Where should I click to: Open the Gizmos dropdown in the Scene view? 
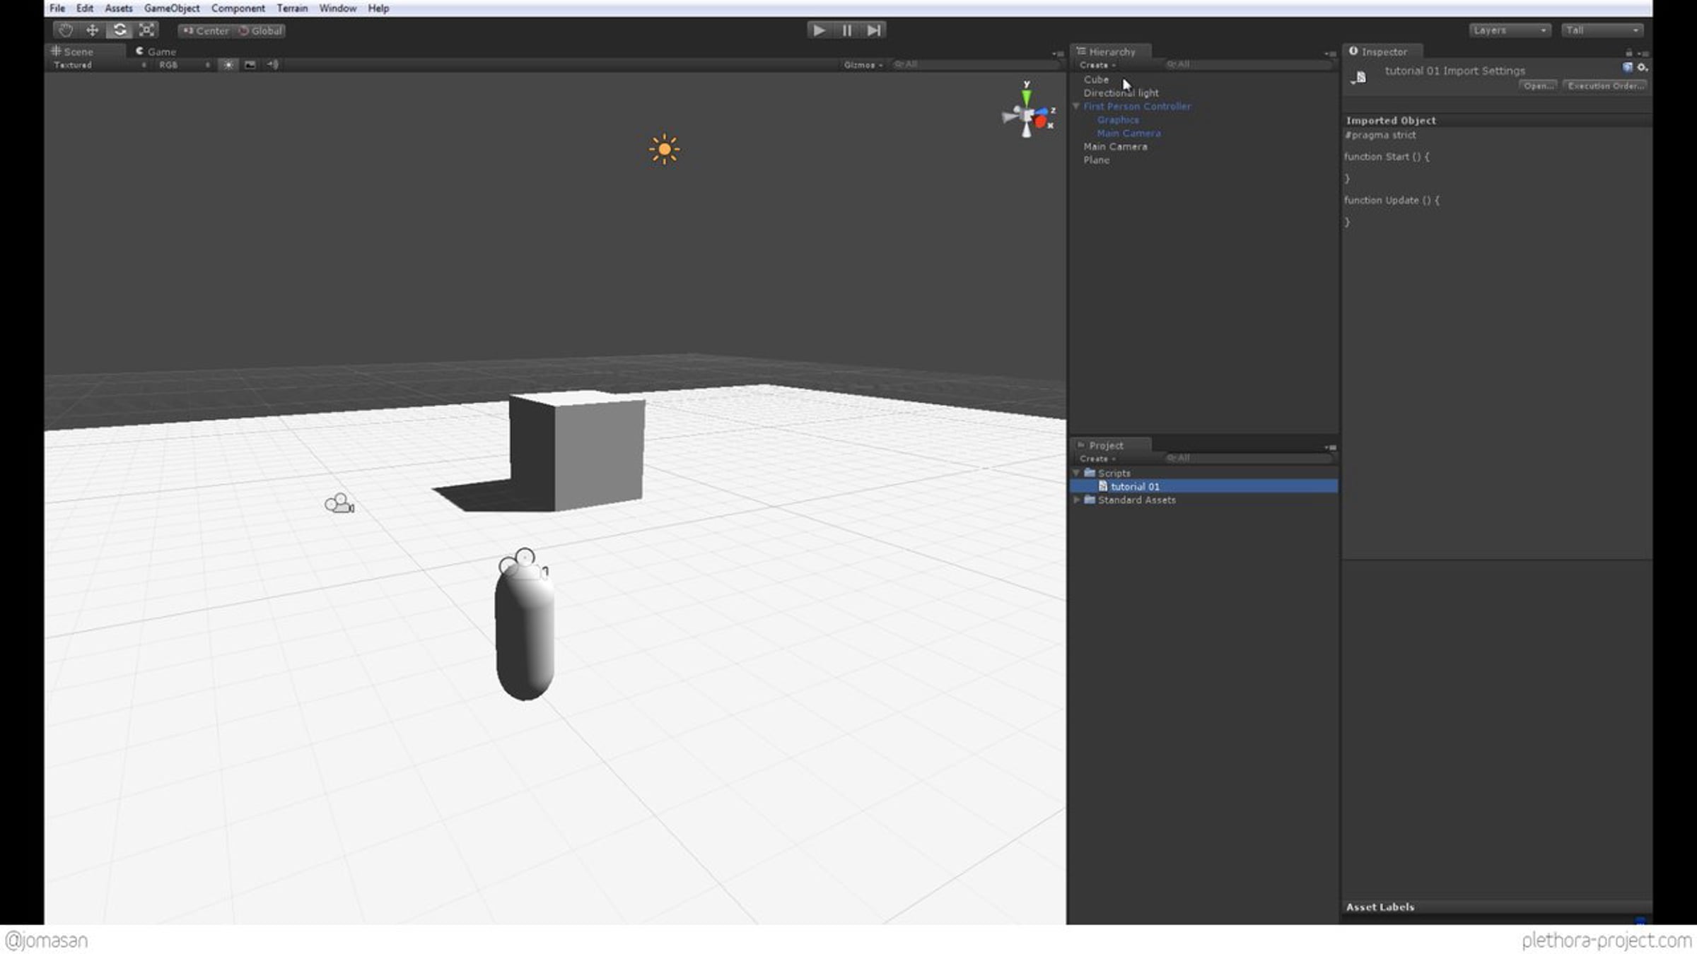point(863,64)
